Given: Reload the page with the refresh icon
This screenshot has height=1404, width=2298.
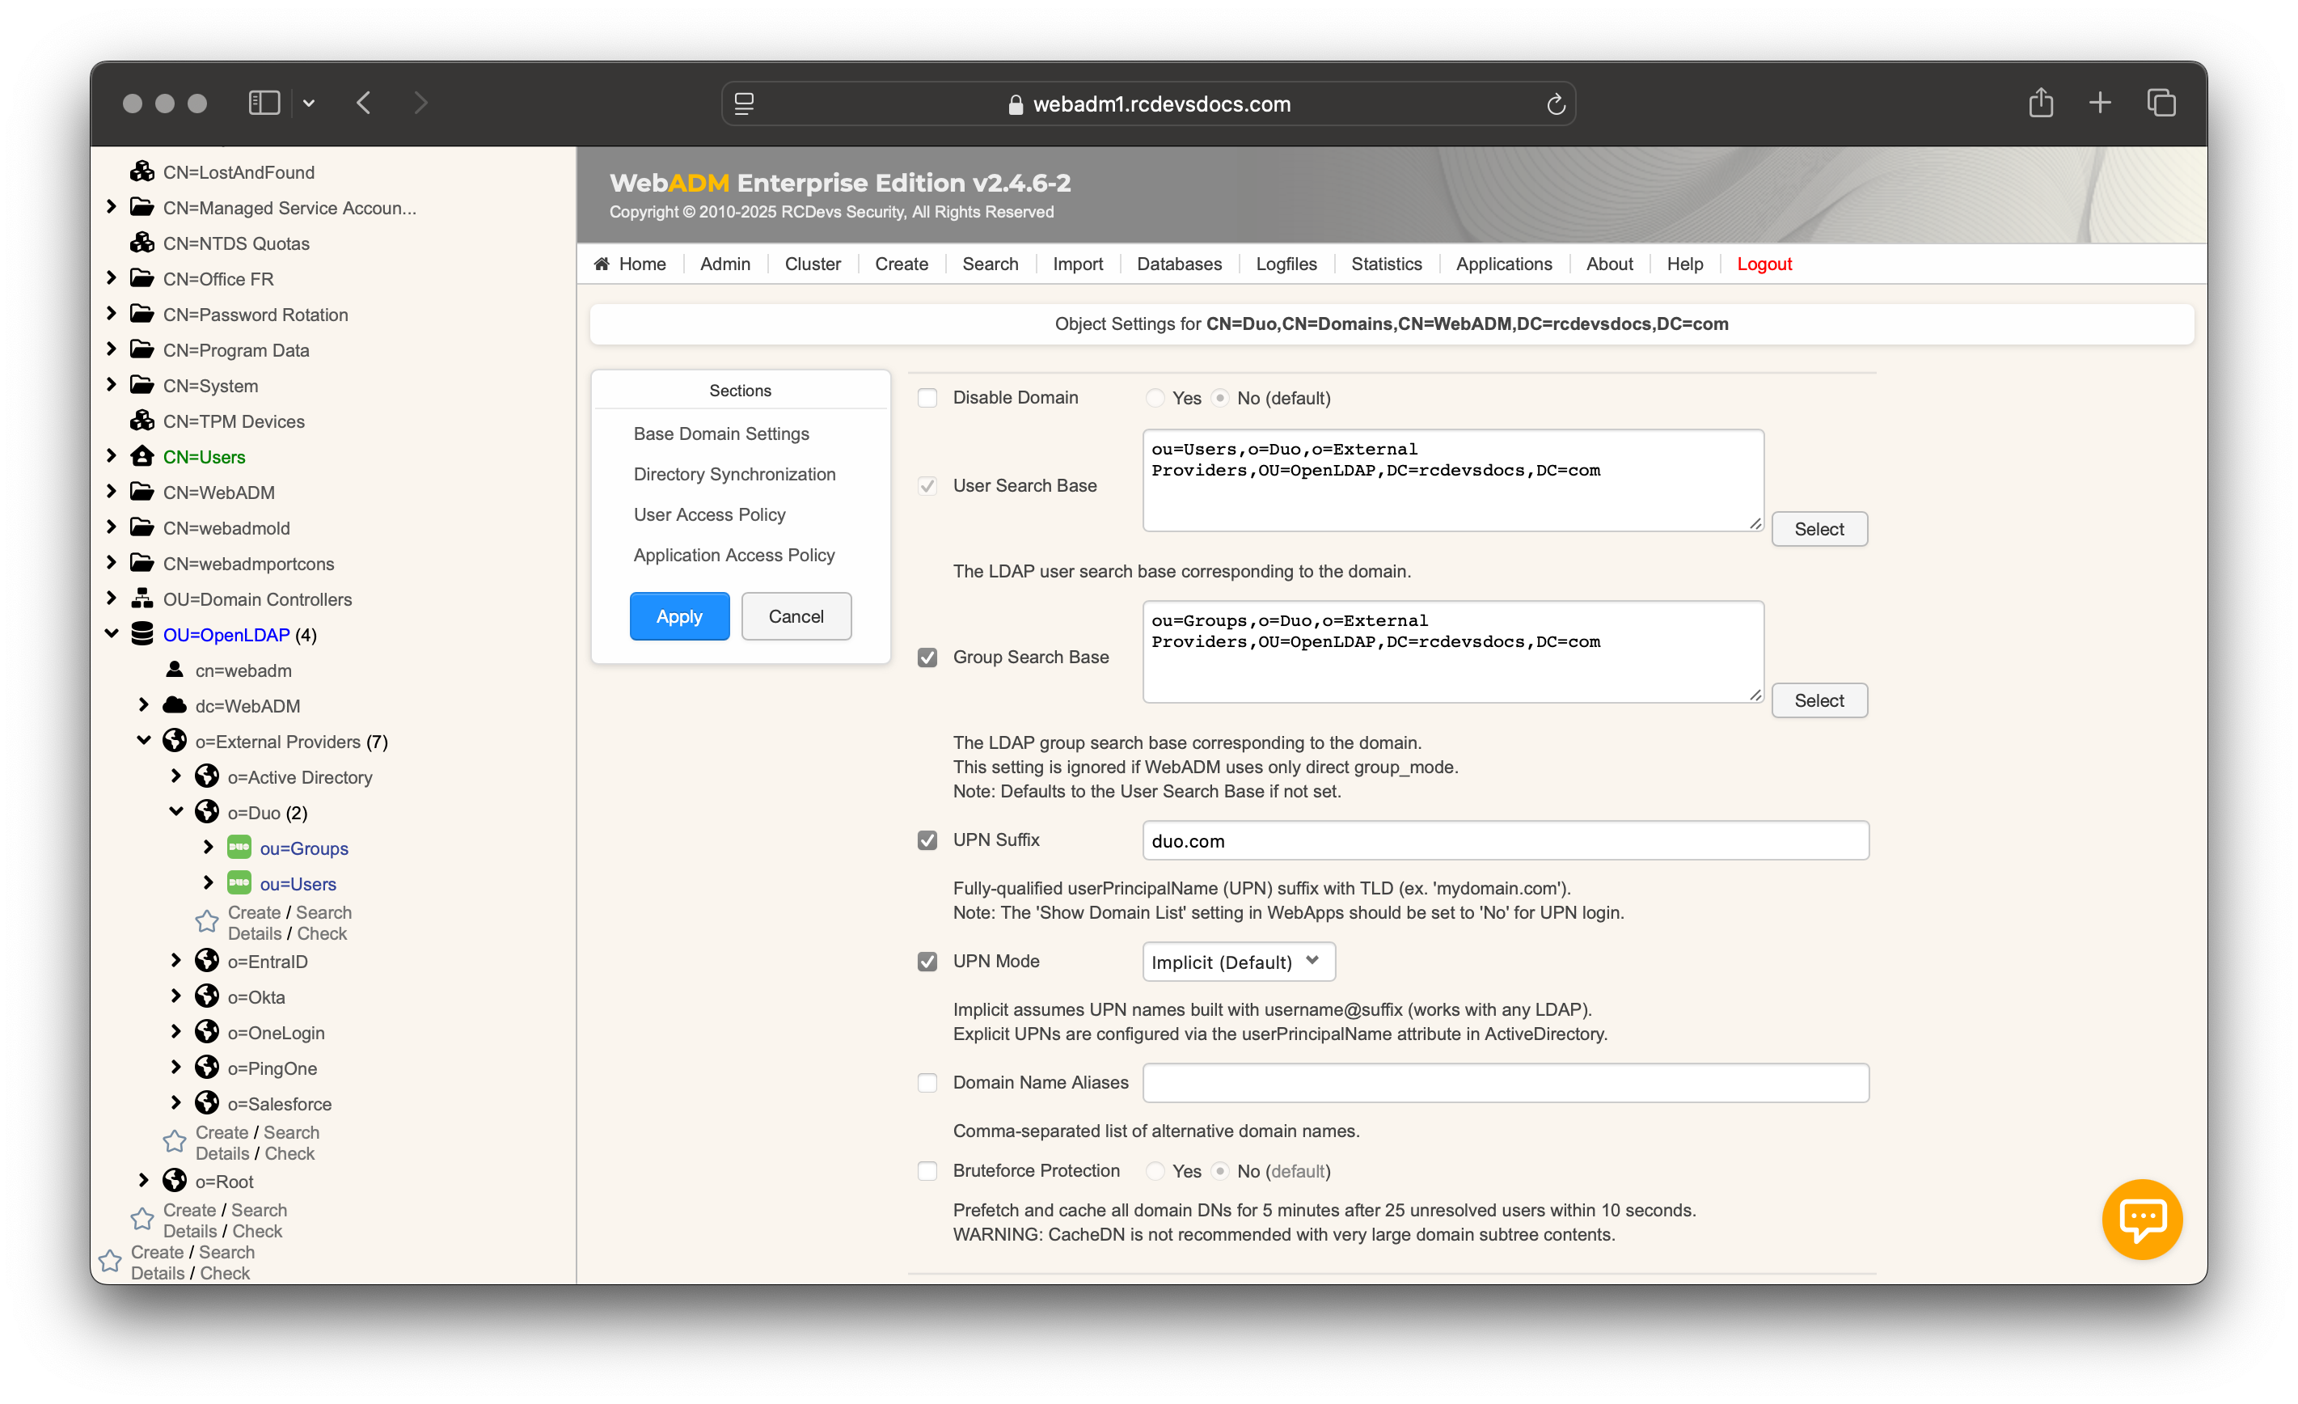Looking at the screenshot, I should [1555, 104].
